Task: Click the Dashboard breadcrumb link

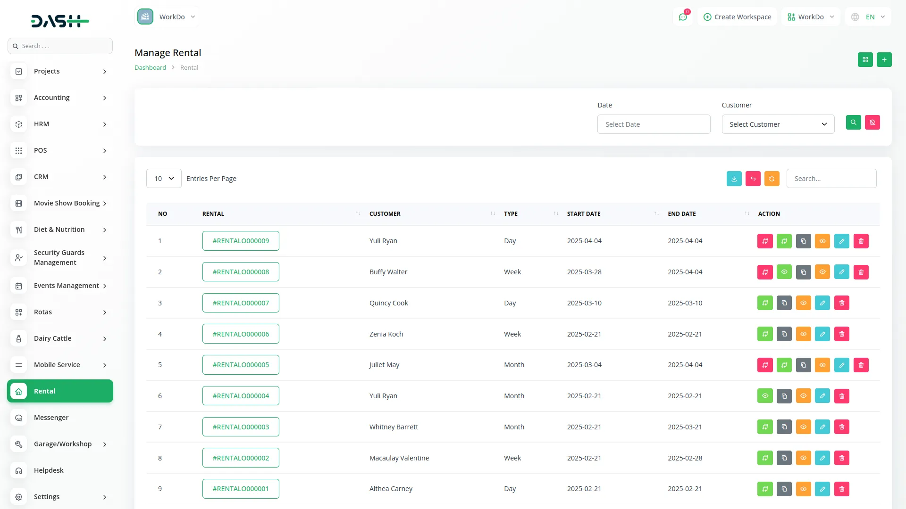Action: click(150, 67)
